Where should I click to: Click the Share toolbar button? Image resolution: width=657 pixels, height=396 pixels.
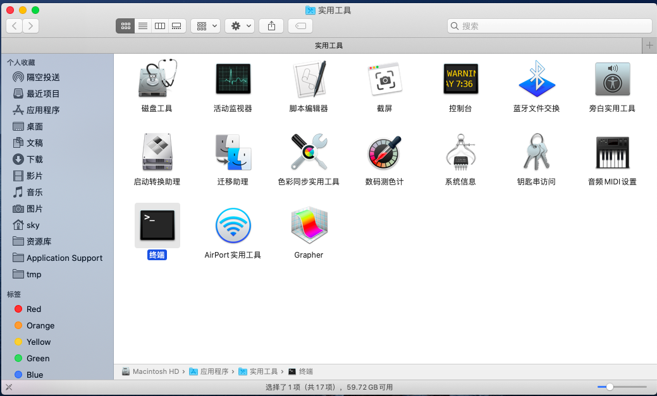point(271,26)
